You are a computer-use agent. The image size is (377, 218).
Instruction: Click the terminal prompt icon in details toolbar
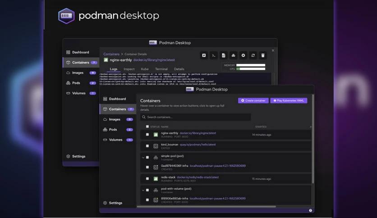(213, 55)
